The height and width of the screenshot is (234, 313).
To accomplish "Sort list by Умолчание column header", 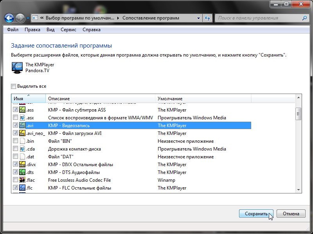I will (203, 99).
